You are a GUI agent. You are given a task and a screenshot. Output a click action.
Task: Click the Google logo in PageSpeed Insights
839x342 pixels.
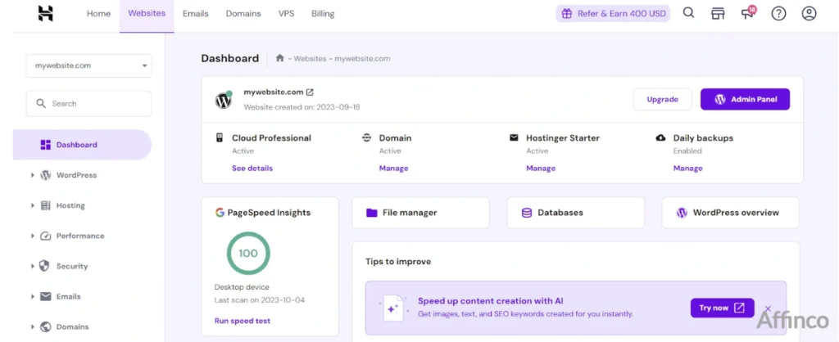pos(220,213)
